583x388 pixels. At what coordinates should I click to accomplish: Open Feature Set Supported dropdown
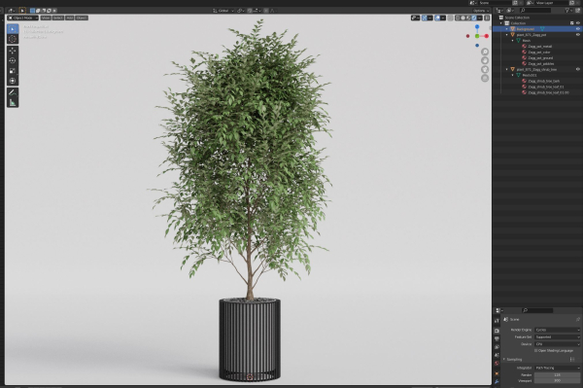pos(557,337)
